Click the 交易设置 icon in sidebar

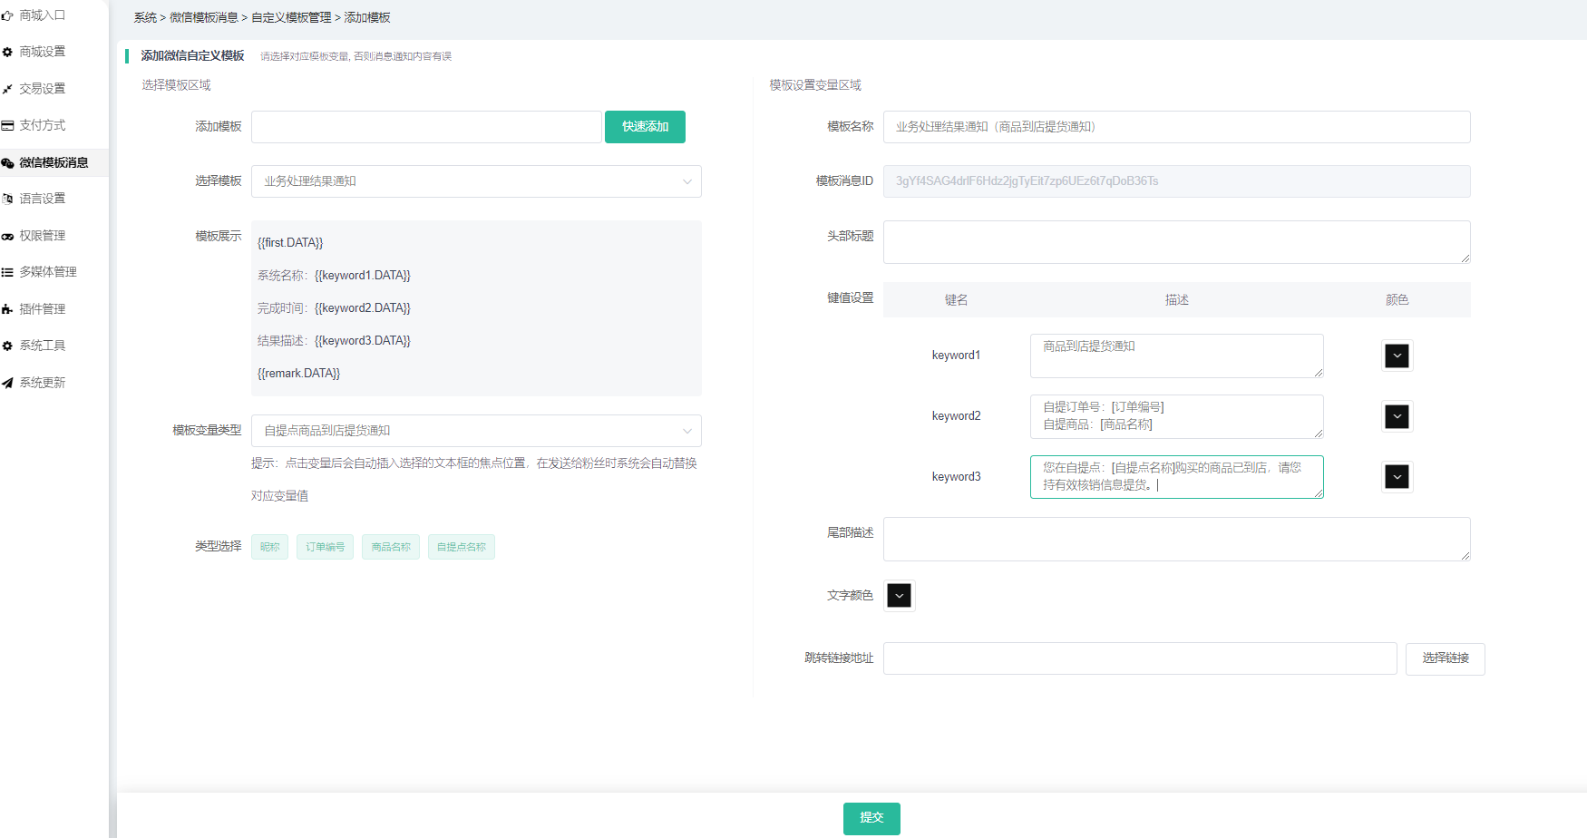[7, 89]
